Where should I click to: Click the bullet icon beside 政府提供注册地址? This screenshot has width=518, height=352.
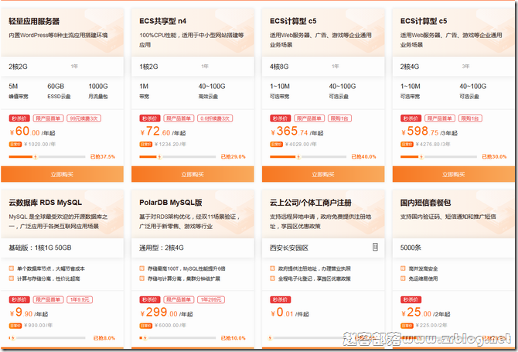272,268
